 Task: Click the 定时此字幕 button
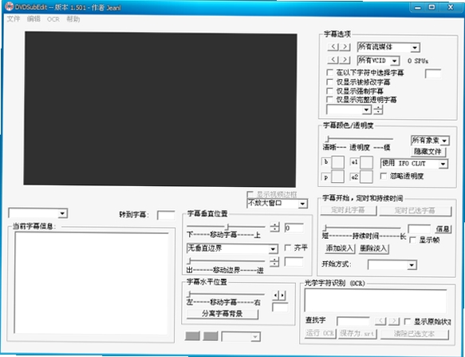click(x=349, y=210)
